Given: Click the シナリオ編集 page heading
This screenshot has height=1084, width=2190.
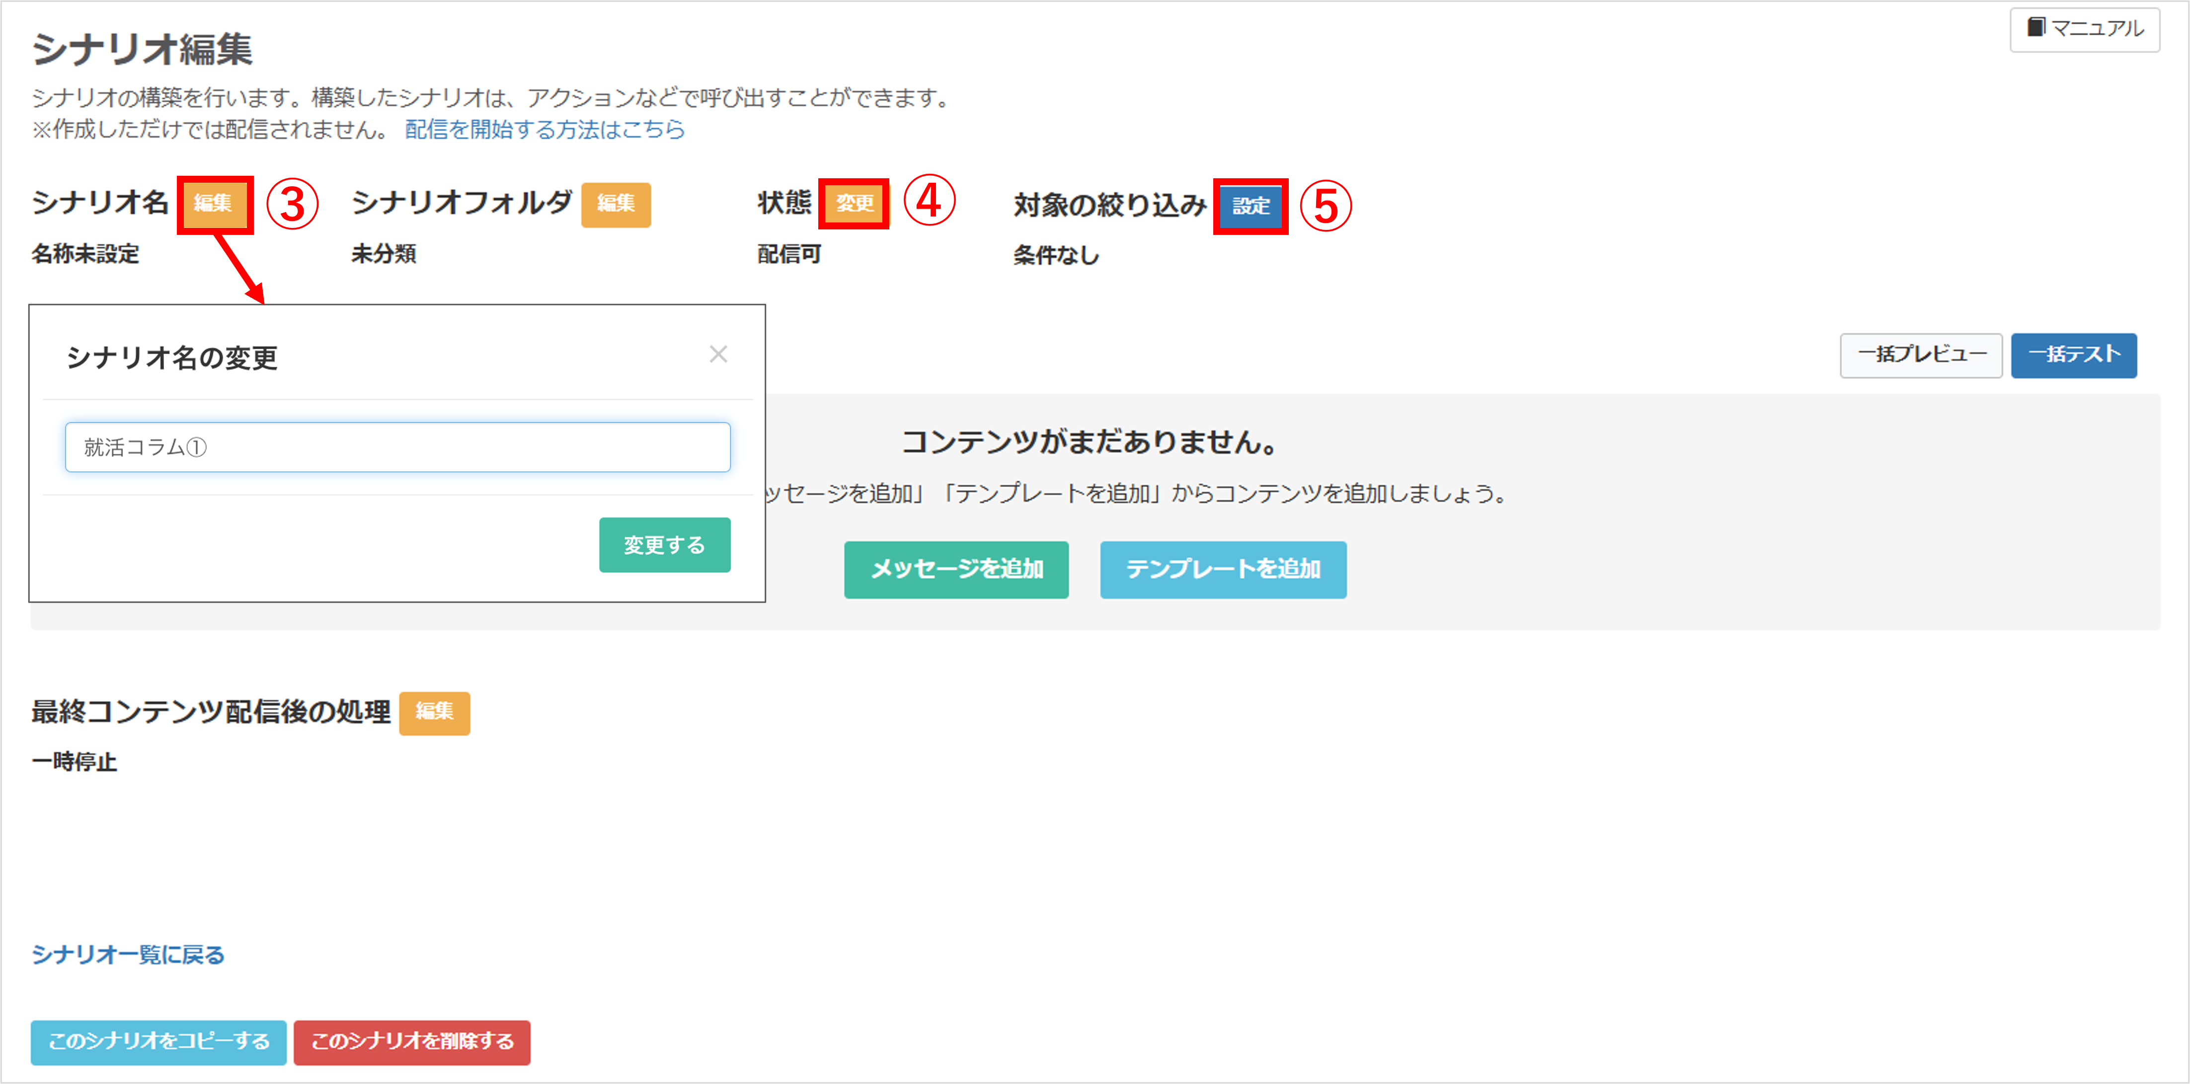Looking at the screenshot, I should click(x=142, y=49).
